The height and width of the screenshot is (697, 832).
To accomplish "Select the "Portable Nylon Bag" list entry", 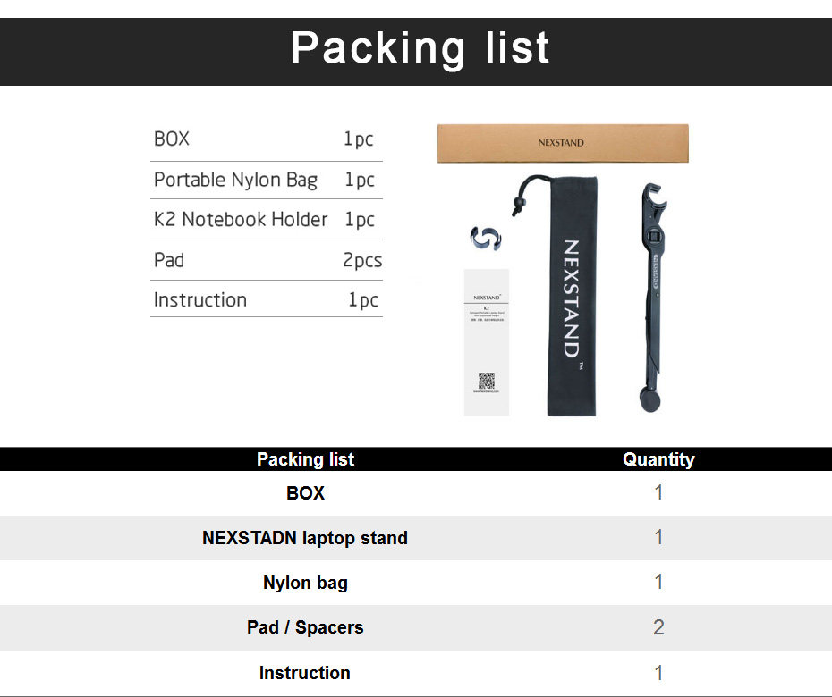I will [x=235, y=180].
